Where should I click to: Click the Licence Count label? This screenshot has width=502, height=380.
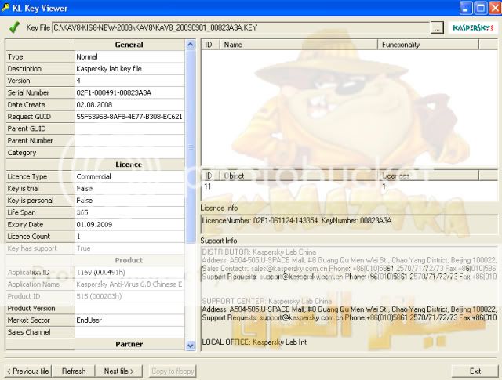pos(29,237)
